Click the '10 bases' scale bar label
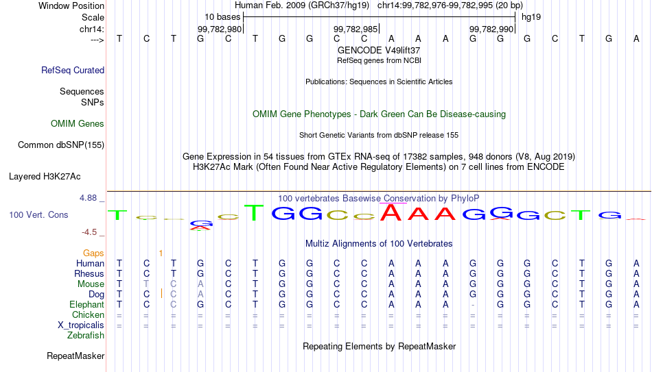 (222, 17)
